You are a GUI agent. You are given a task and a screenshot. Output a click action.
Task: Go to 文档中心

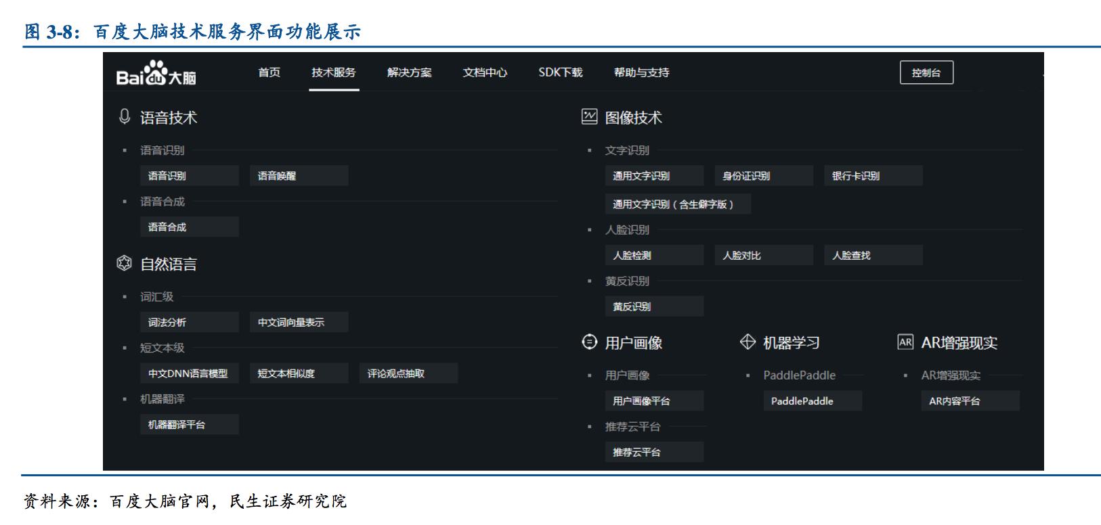485,72
